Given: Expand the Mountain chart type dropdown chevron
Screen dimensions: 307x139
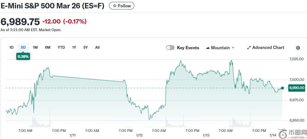Looking at the screenshot, I should pyautogui.click(x=233, y=48).
